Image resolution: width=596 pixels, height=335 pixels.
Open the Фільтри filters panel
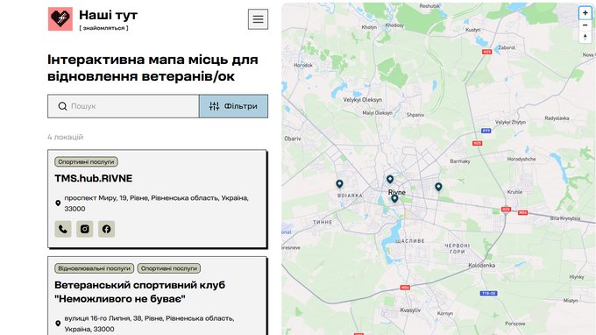pos(233,106)
